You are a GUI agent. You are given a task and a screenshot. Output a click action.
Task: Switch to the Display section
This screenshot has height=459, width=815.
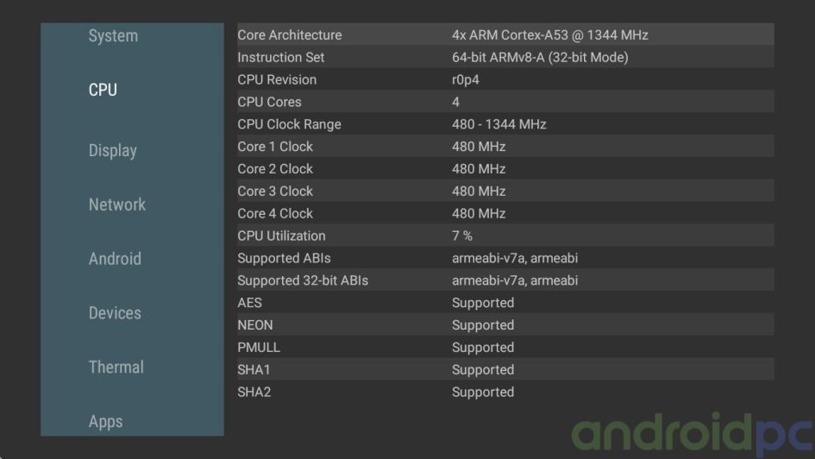112,151
